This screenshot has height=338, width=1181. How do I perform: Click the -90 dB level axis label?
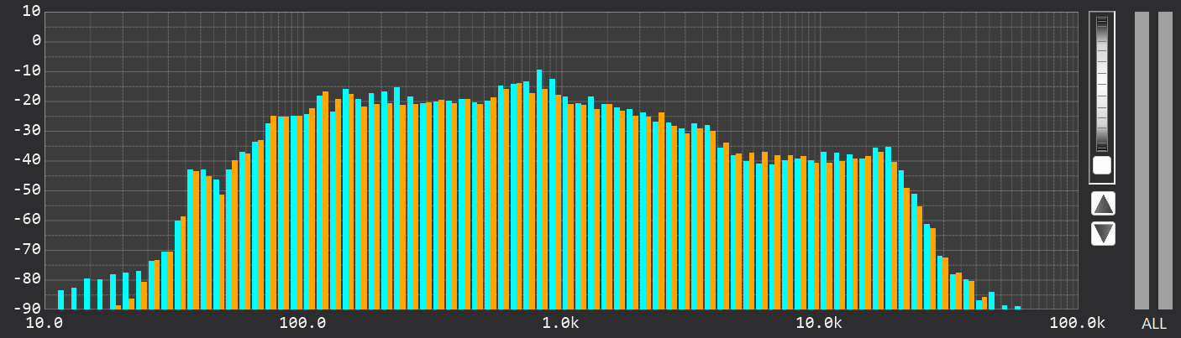point(29,309)
